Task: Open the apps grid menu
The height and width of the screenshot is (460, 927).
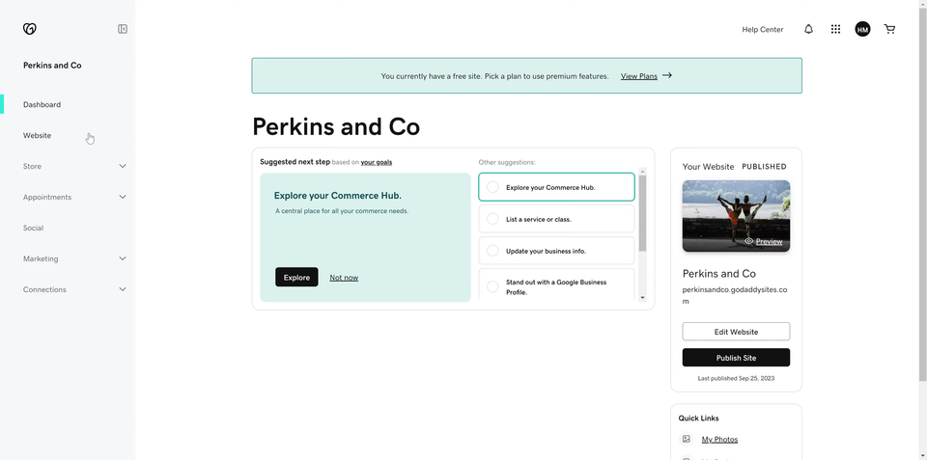Action: coord(835,29)
